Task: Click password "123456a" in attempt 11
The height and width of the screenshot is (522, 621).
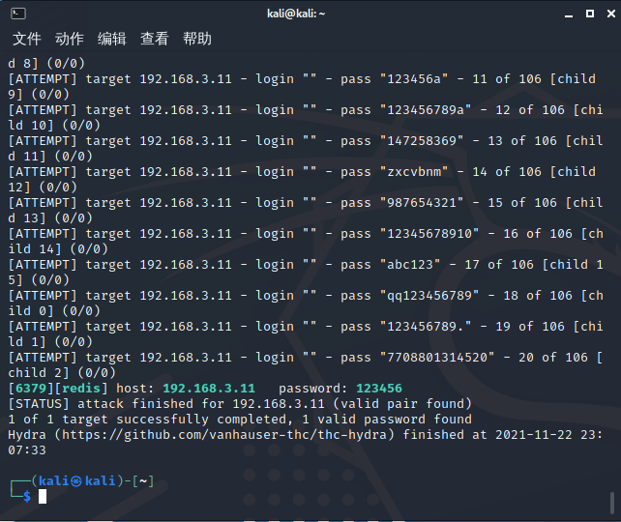Action: pos(414,78)
